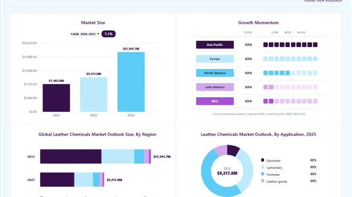Click the "Growth Momentum" heading

258,23
